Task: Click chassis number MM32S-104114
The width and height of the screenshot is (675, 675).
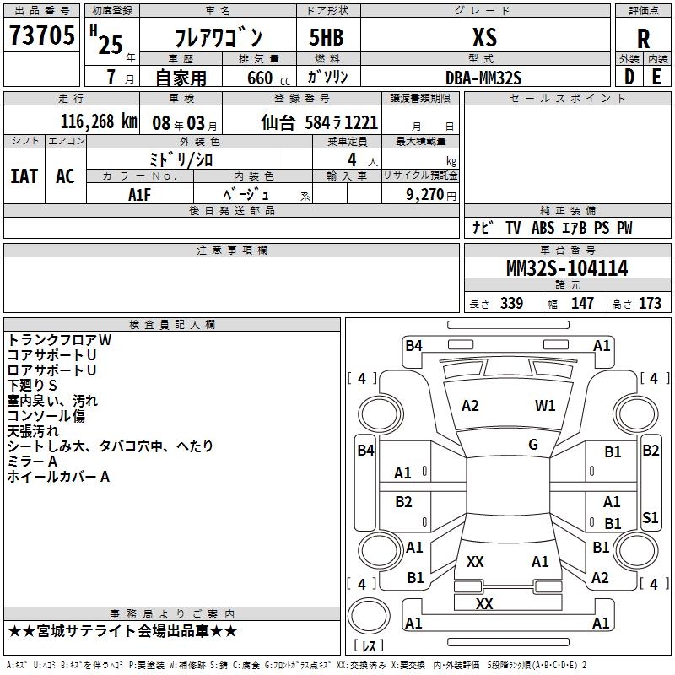Action: pyautogui.click(x=567, y=268)
